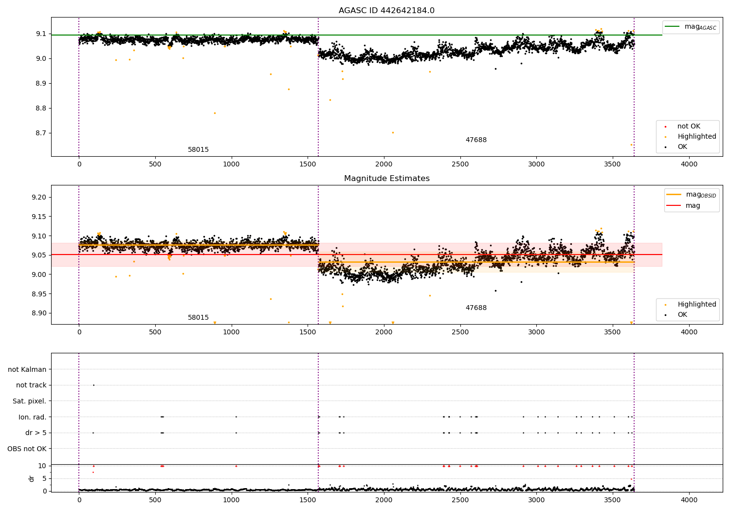Click the 4000 x-axis tick of bottom plot

pyautogui.click(x=689, y=500)
